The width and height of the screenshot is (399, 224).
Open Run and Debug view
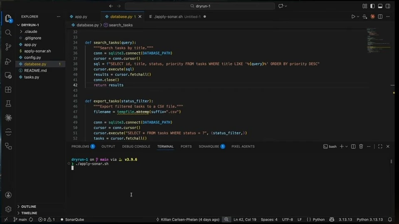click(x=8, y=61)
